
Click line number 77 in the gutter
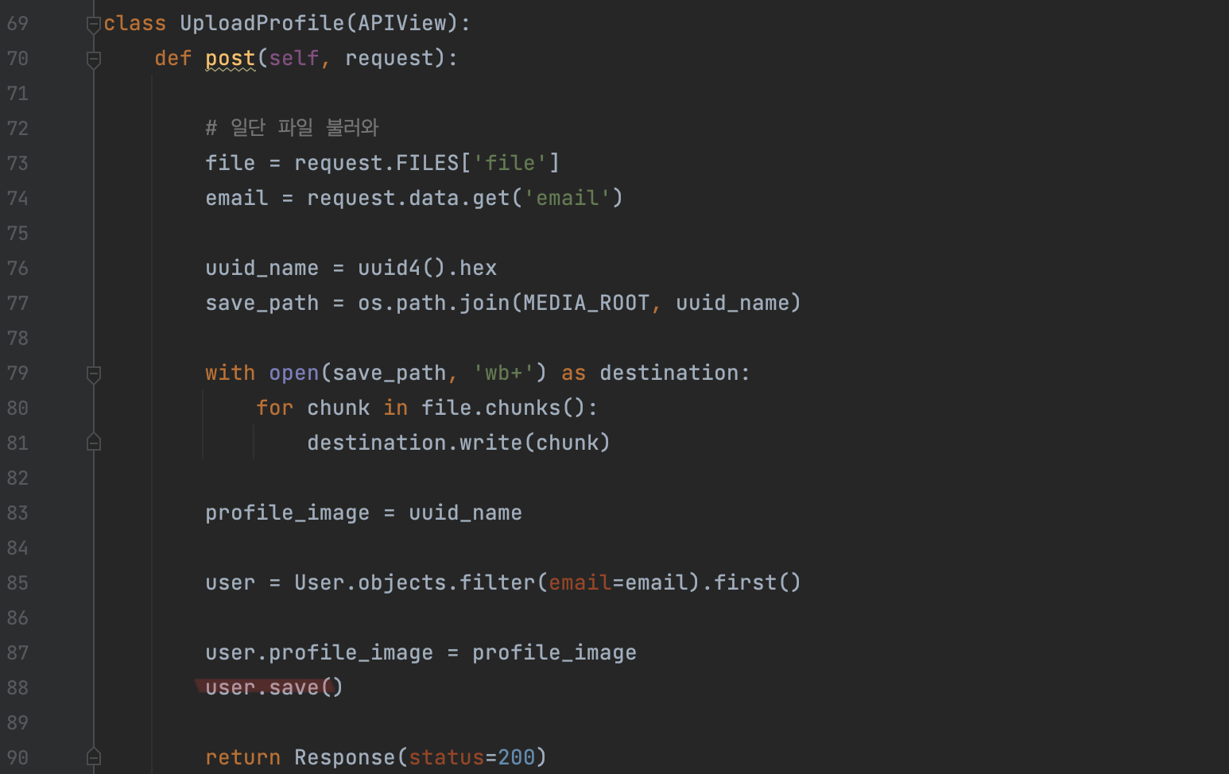point(17,303)
